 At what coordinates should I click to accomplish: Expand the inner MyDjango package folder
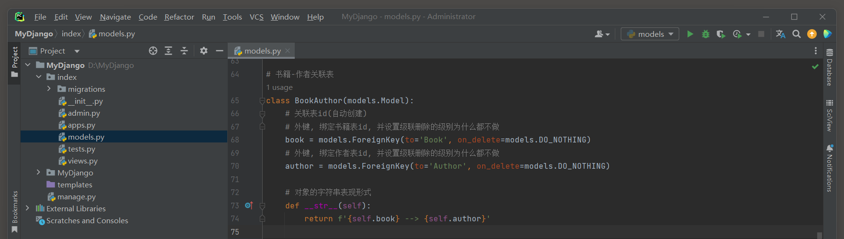[x=39, y=173]
